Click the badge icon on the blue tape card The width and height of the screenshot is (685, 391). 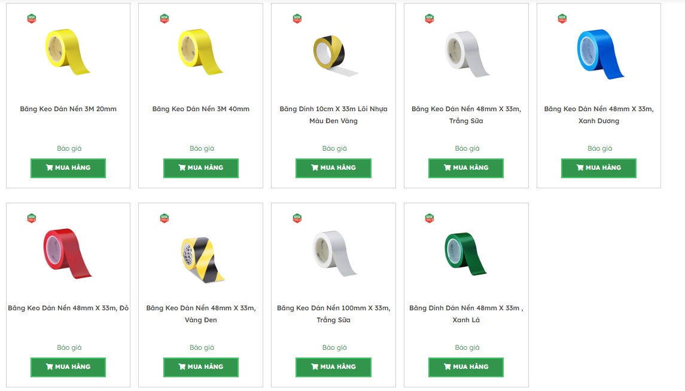click(562, 19)
